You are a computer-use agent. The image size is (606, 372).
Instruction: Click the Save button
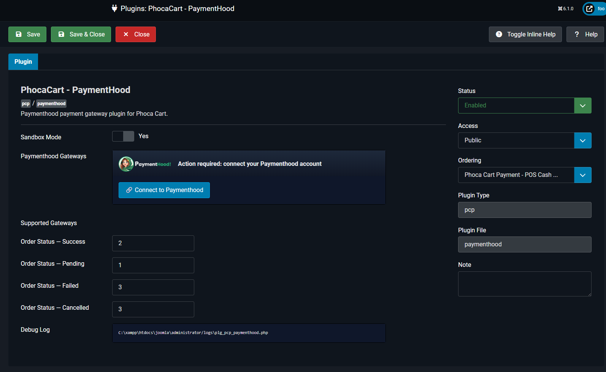coord(27,34)
